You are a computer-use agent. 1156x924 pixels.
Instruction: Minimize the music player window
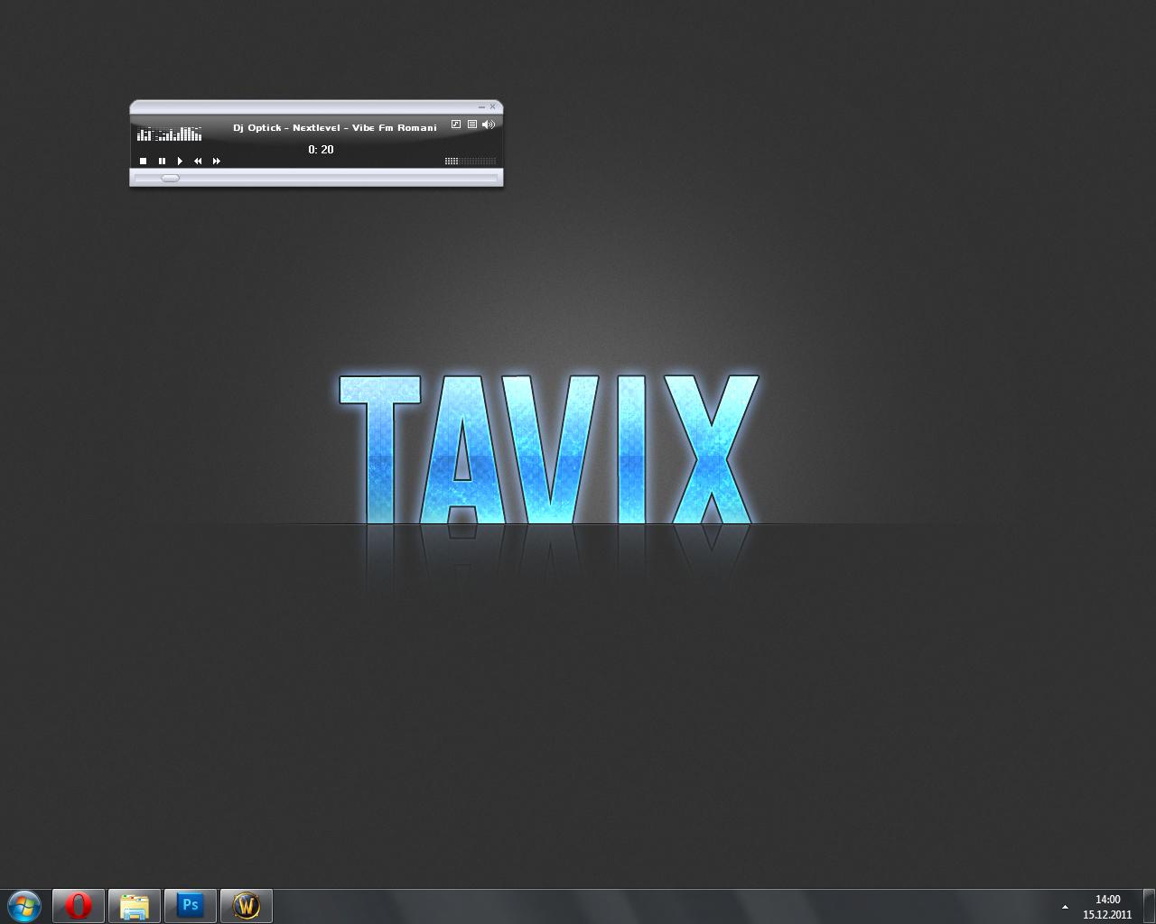481,106
